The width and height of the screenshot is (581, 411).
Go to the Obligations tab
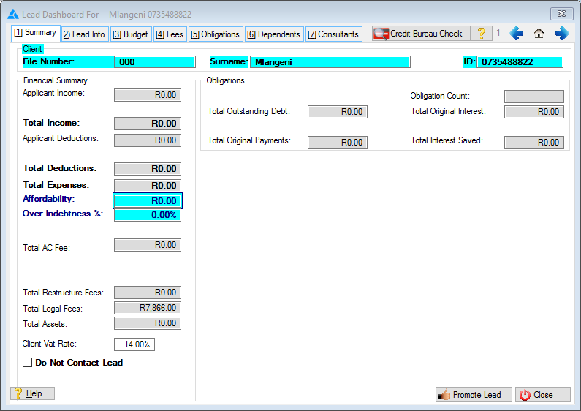pos(215,34)
